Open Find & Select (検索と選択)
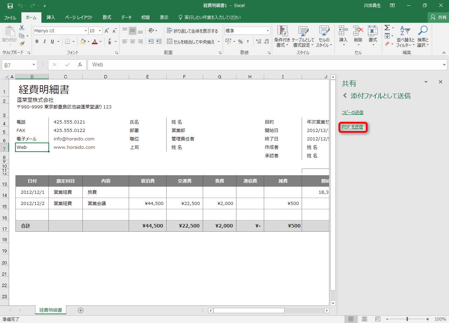Viewport: 449px width, 323px height. coord(423,37)
